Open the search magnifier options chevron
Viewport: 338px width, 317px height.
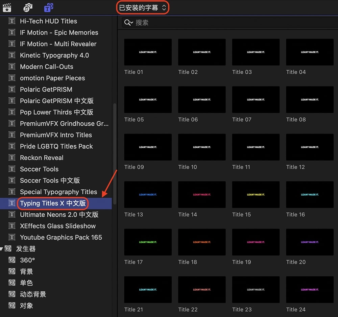tap(129, 23)
